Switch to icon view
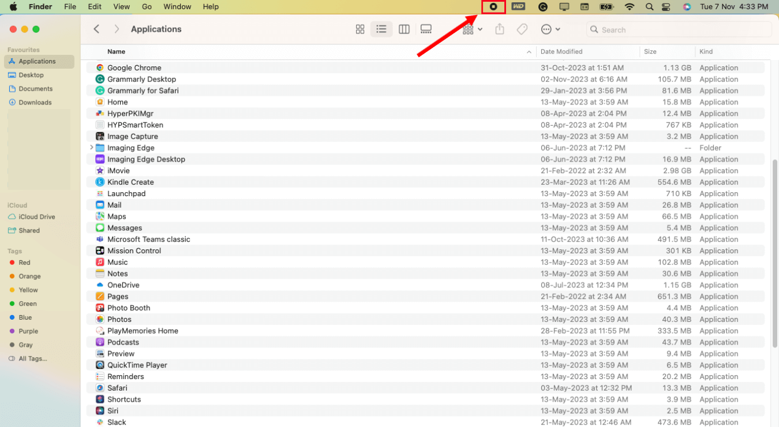 (x=360, y=29)
